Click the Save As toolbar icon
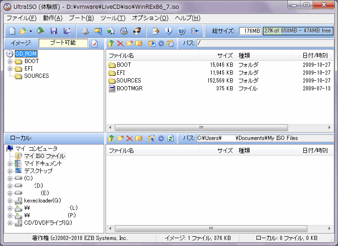338x246 pixels. click(67, 31)
